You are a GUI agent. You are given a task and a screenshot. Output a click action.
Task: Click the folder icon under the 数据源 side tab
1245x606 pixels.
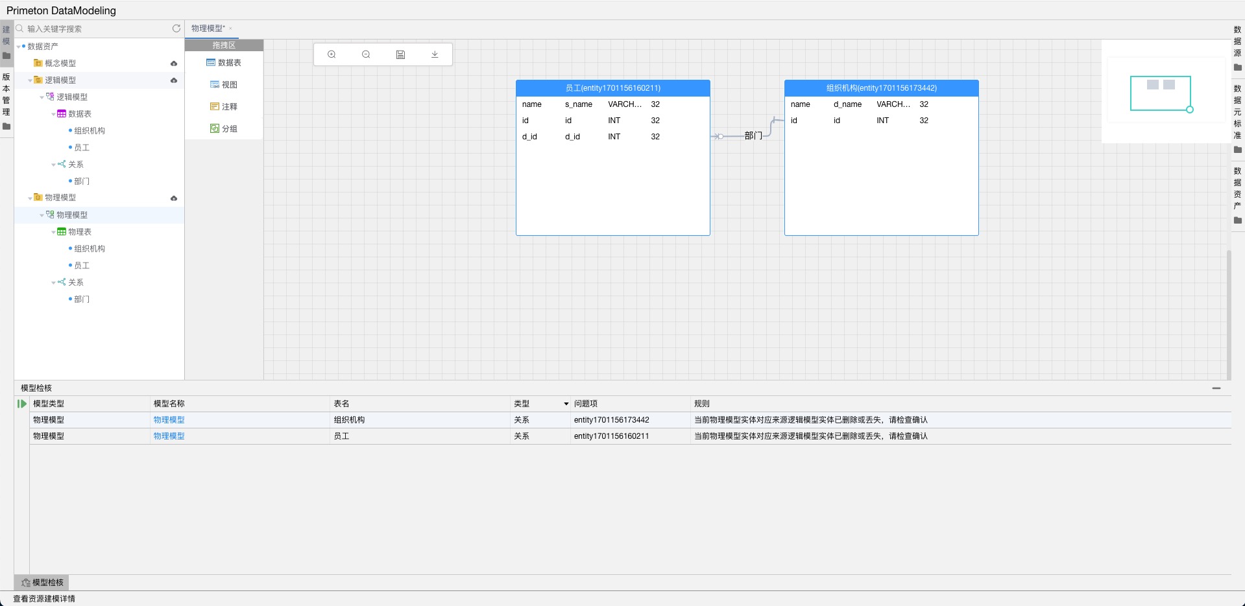[1238, 67]
